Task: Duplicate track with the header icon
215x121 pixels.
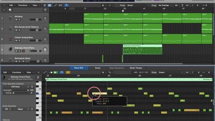Action: [x=10, y=10]
